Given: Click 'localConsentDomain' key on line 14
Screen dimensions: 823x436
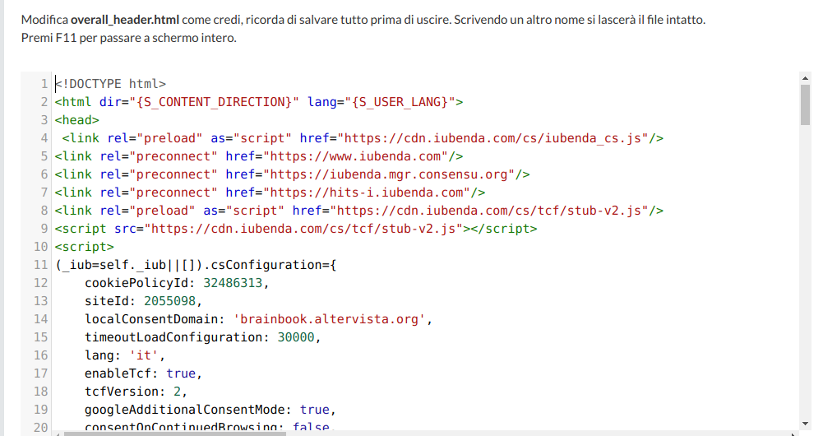Looking at the screenshot, I should pyautogui.click(x=151, y=319).
